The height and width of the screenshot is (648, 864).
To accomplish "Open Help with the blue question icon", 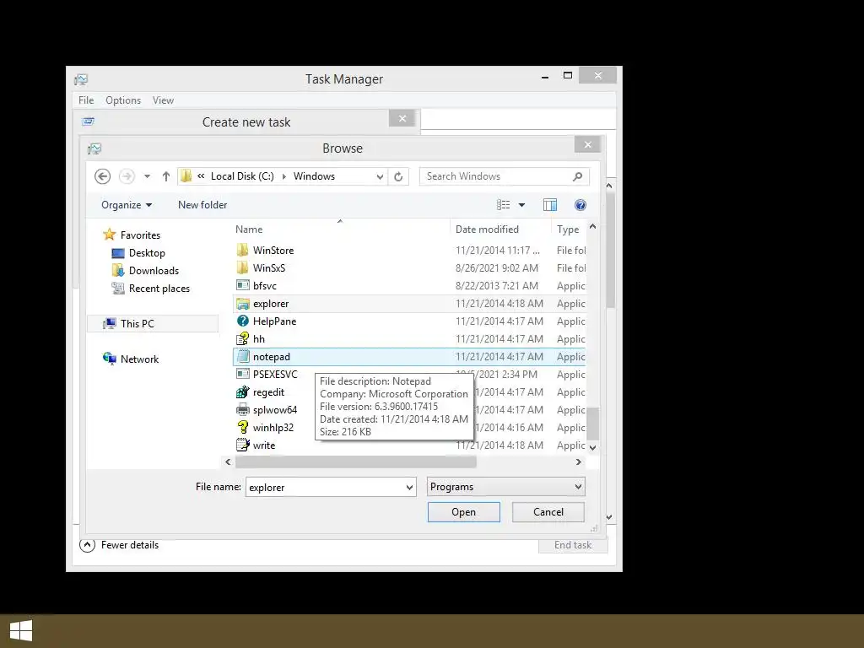I will (580, 205).
